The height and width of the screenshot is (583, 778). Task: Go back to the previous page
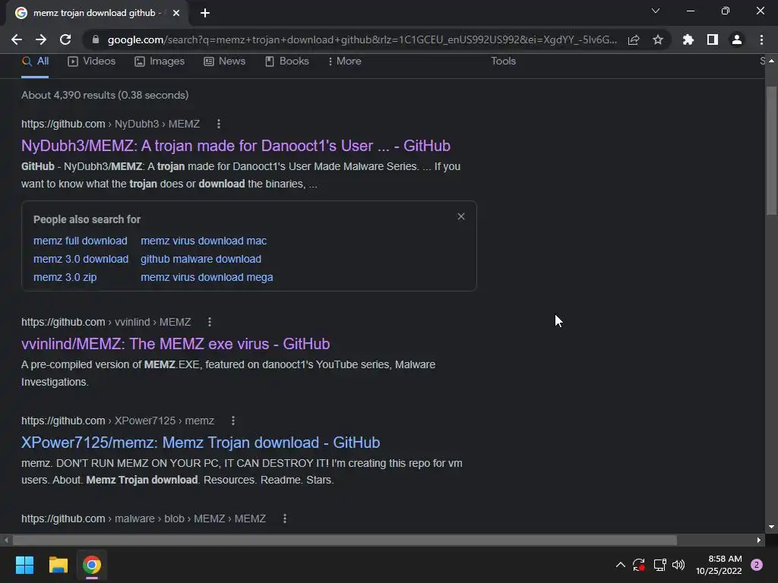tap(17, 39)
